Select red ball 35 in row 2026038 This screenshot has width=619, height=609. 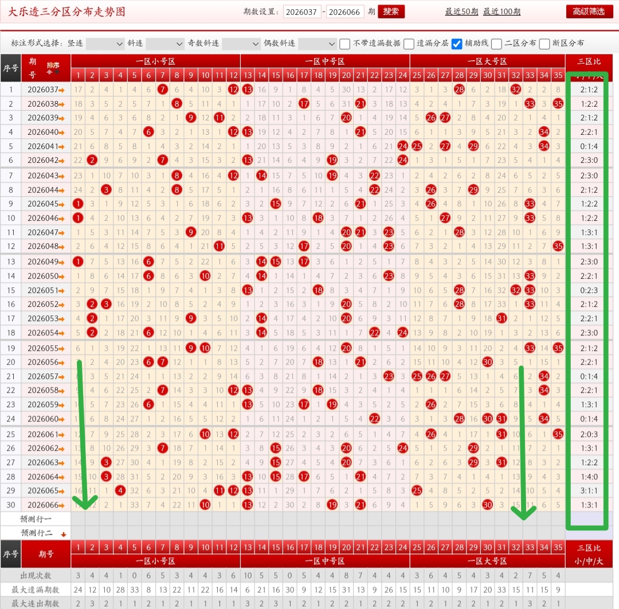[x=558, y=104]
